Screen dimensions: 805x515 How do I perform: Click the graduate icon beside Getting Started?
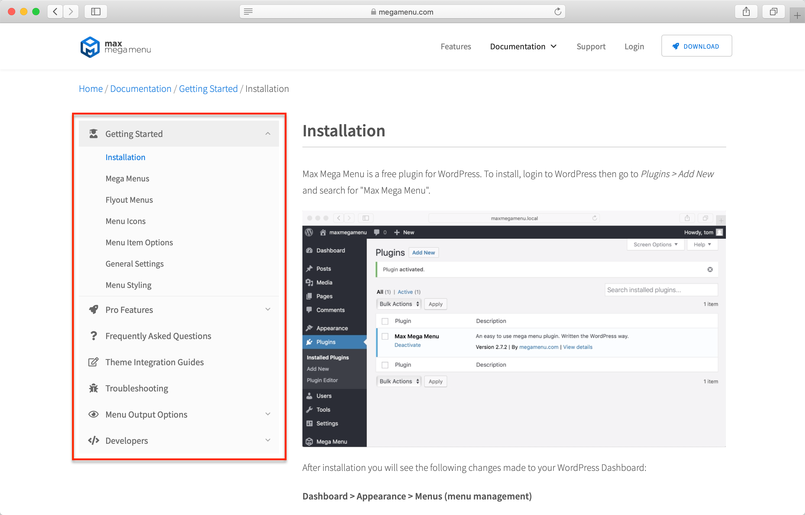(x=94, y=134)
